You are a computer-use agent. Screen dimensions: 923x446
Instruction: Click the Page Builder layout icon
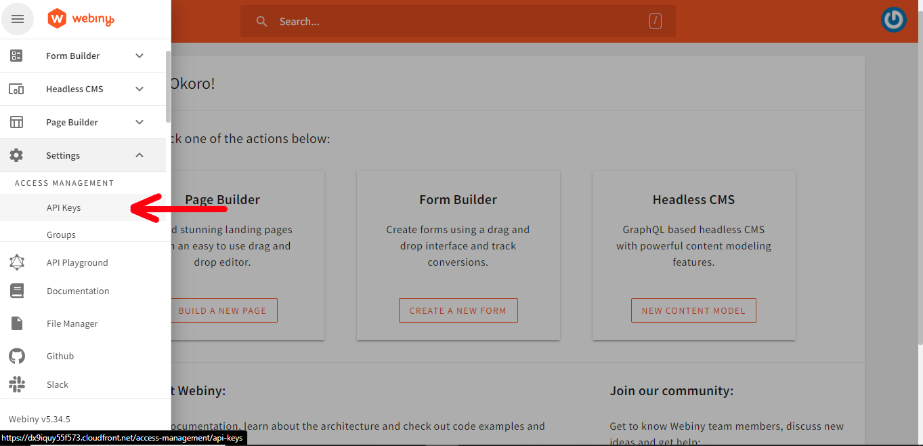click(16, 122)
